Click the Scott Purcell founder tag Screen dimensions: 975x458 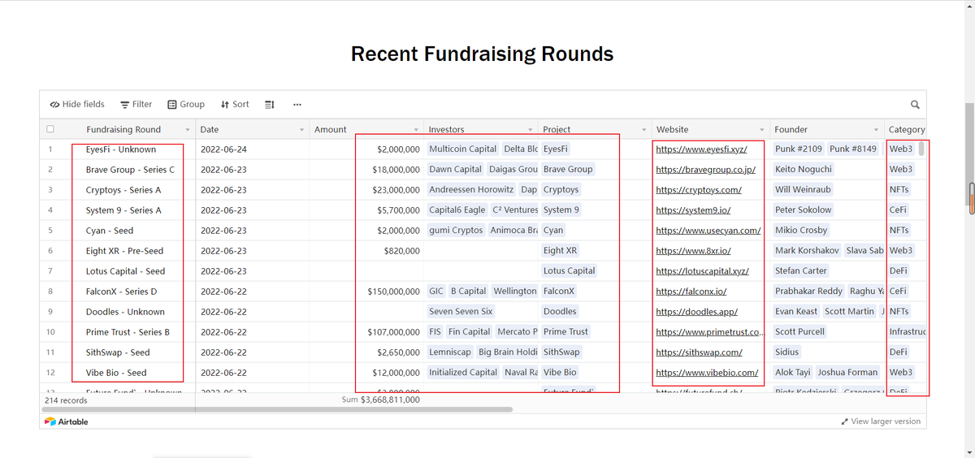(799, 332)
